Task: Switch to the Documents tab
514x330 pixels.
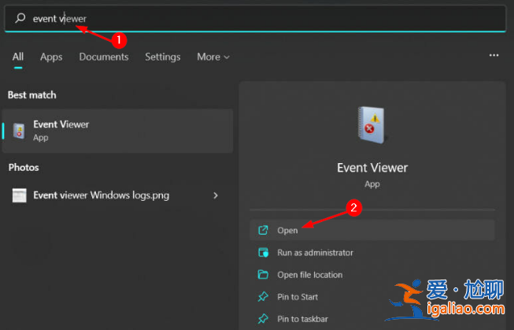Action: pos(104,57)
